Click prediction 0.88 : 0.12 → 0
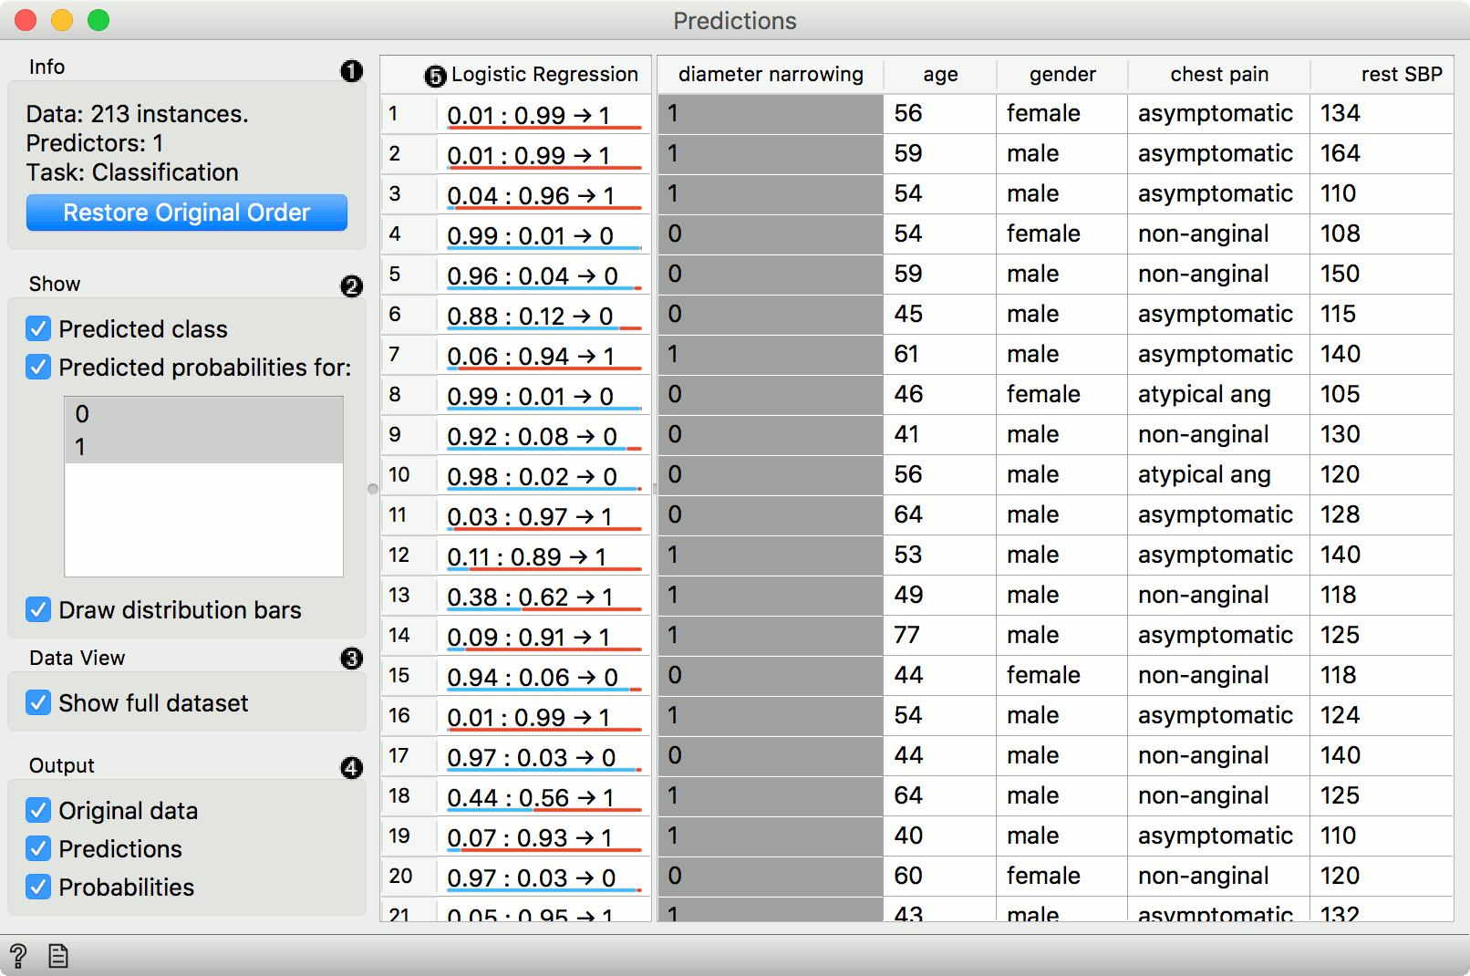The image size is (1470, 976). [544, 315]
